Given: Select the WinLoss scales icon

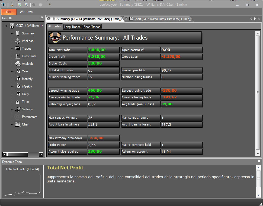Looking at the screenshot, I should coord(18,41).
